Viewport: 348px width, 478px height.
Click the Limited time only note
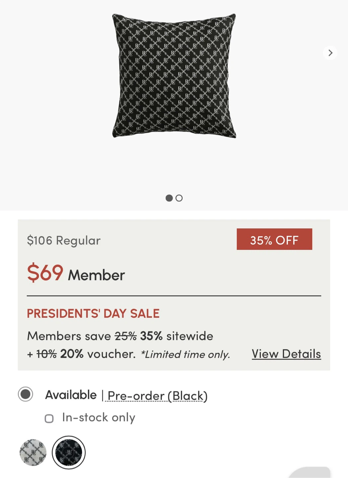[185, 355]
